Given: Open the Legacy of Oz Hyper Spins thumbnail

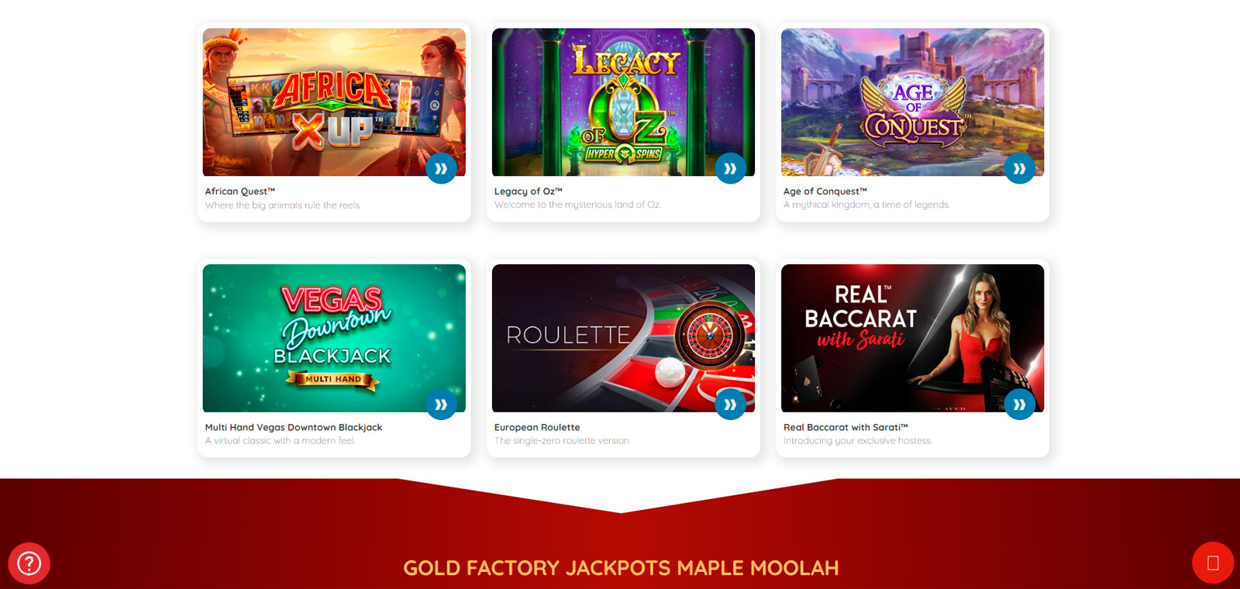Looking at the screenshot, I should (623, 102).
